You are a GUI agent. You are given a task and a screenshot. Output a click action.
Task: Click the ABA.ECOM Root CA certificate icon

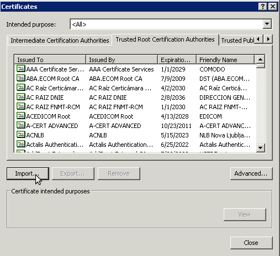(x=21, y=78)
